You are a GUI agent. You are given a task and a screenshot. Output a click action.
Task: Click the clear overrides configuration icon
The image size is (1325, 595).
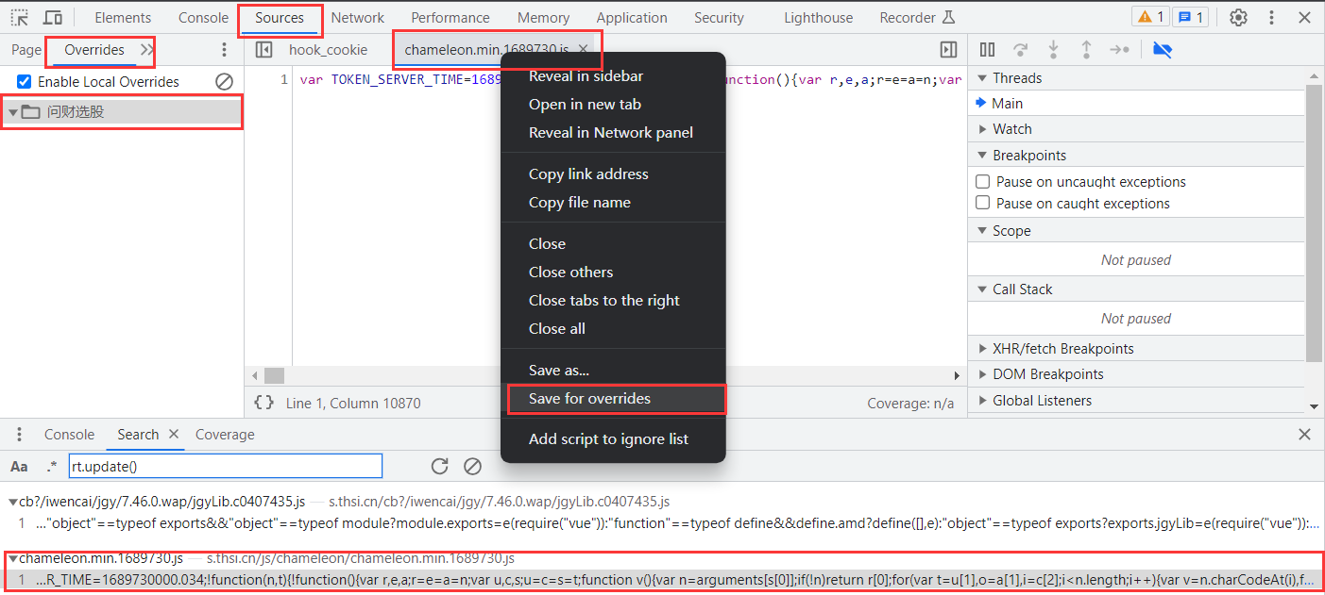(x=224, y=82)
